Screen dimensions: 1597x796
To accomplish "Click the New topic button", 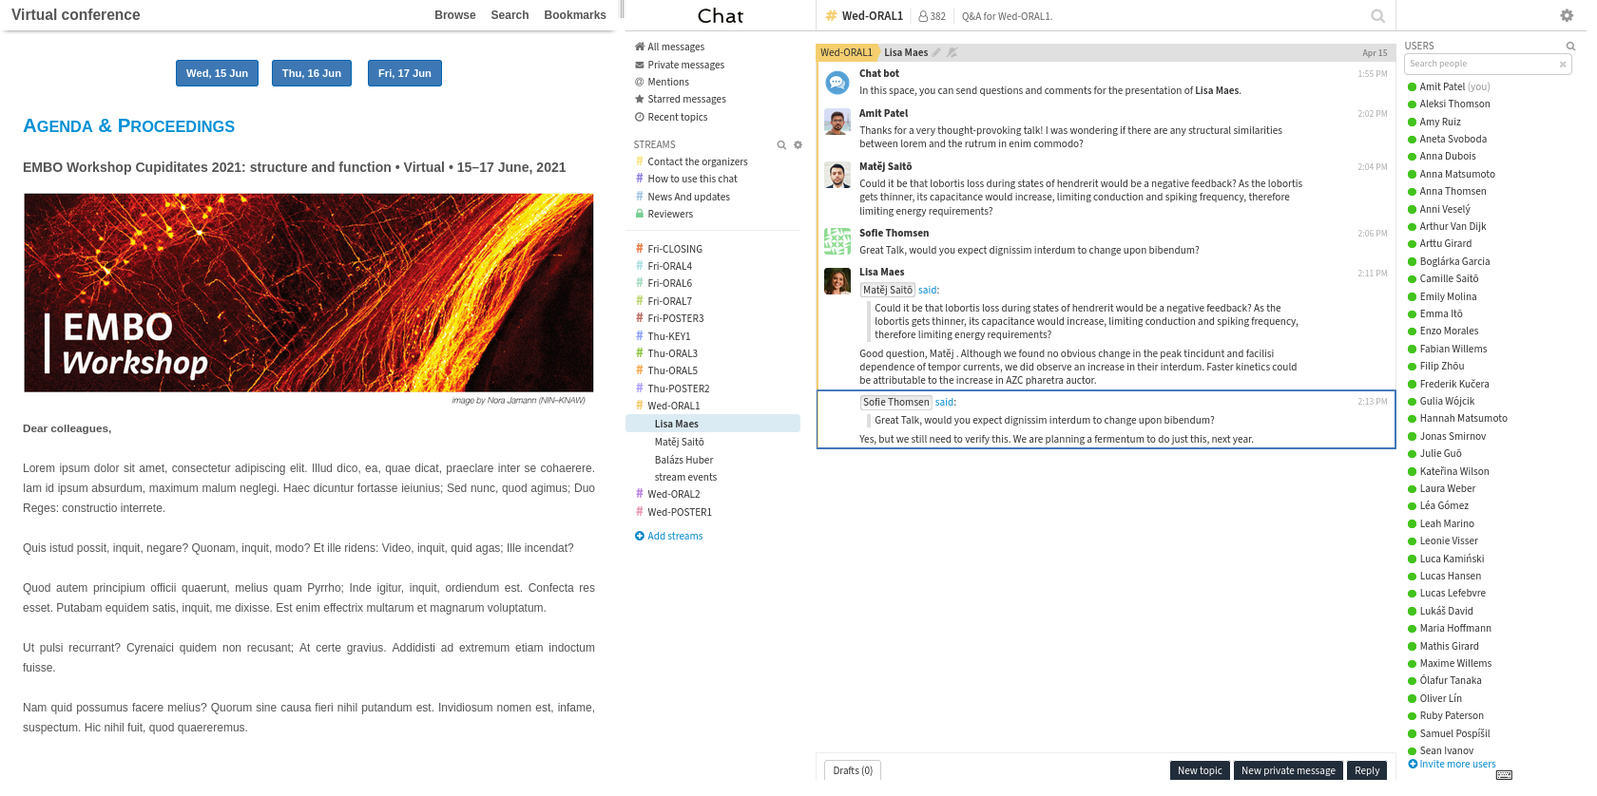I will click(1199, 770).
